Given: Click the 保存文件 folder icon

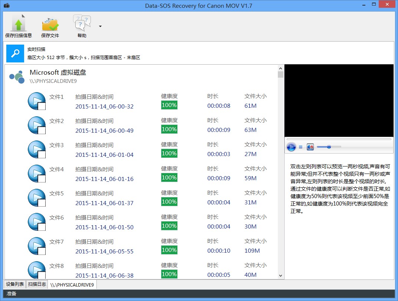Looking at the screenshot, I should click(50, 24).
